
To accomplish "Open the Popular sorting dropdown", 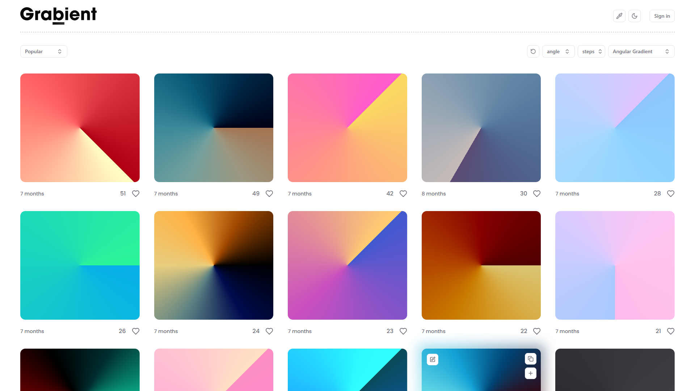I will tap(43, 51).
